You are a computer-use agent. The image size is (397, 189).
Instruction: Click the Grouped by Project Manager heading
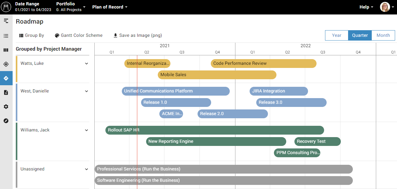tap(49, 49)
